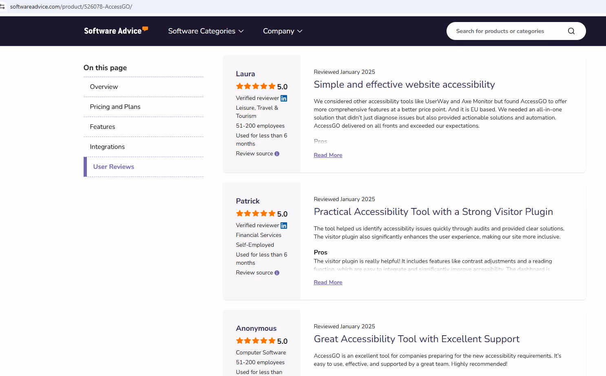Click the Anonymous reviewer's five-star rating
Viewport: 606px width, 376px height.
tap(256, 341)
